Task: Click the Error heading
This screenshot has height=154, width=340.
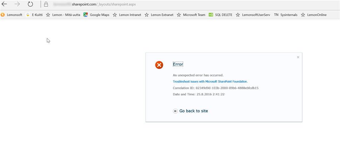Action: [x=178, y=64]
